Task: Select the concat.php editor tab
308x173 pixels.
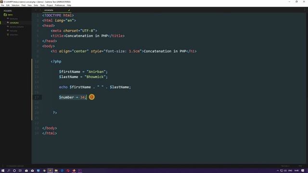Action: tap(57, 10)
